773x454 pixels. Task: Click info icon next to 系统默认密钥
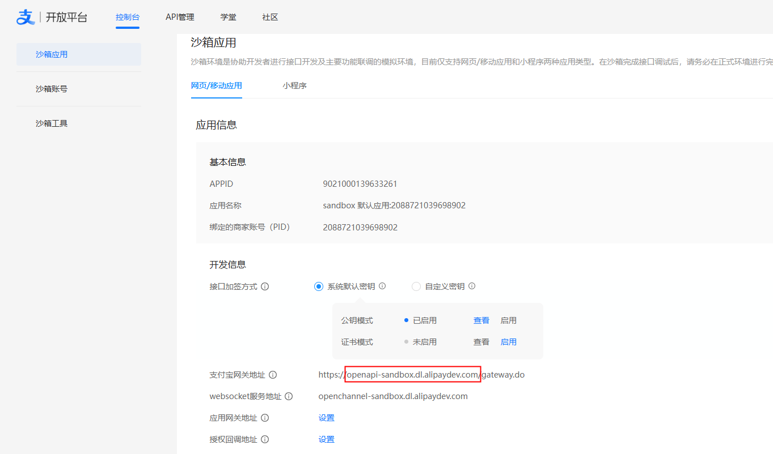(x=382, y=286)
